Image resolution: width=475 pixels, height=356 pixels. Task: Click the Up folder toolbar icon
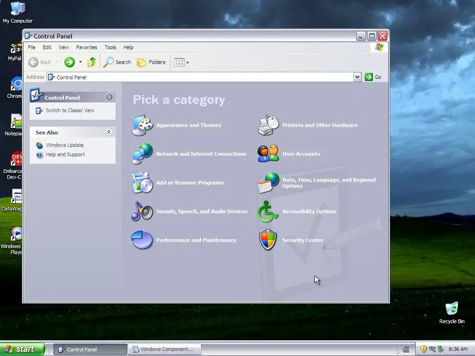[x=91, y=62]
